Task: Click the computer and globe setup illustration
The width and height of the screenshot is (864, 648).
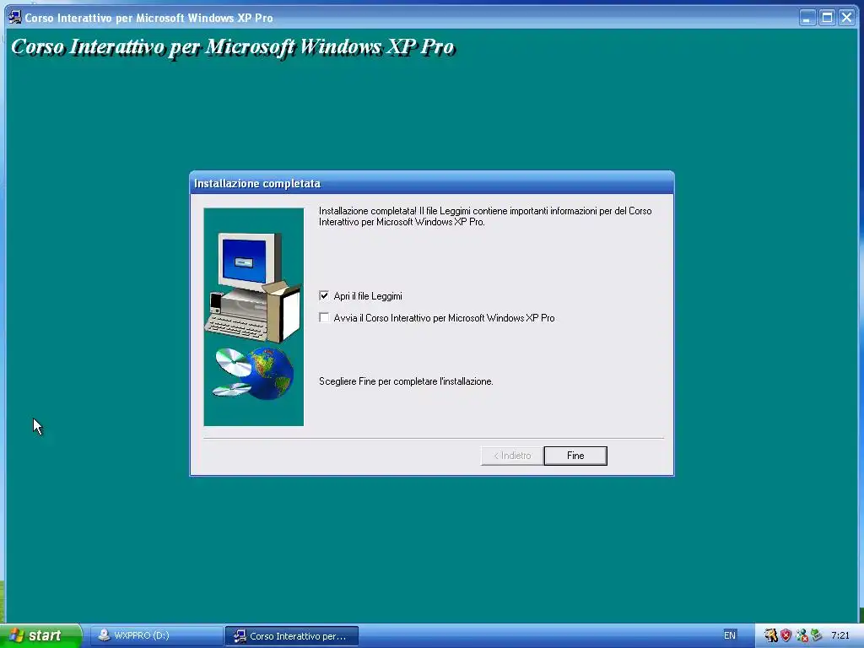Action: [253, 317]
